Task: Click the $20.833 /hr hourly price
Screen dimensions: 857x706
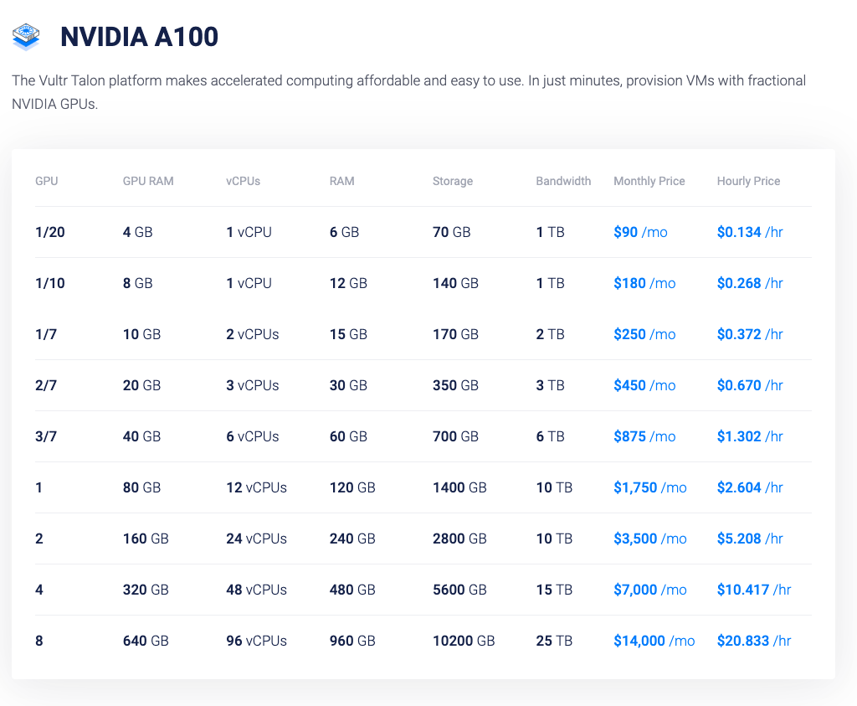Action: pyautogui.click(x=753, y=641)
